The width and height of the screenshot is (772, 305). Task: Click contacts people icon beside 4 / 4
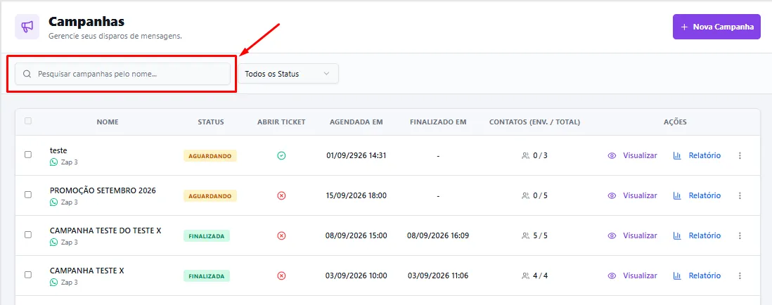(525, 276)
